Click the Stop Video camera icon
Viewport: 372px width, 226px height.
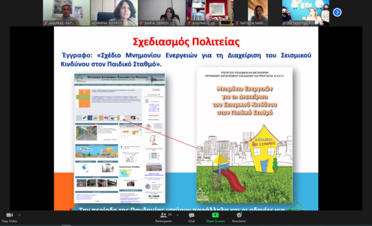coord(9,215)
